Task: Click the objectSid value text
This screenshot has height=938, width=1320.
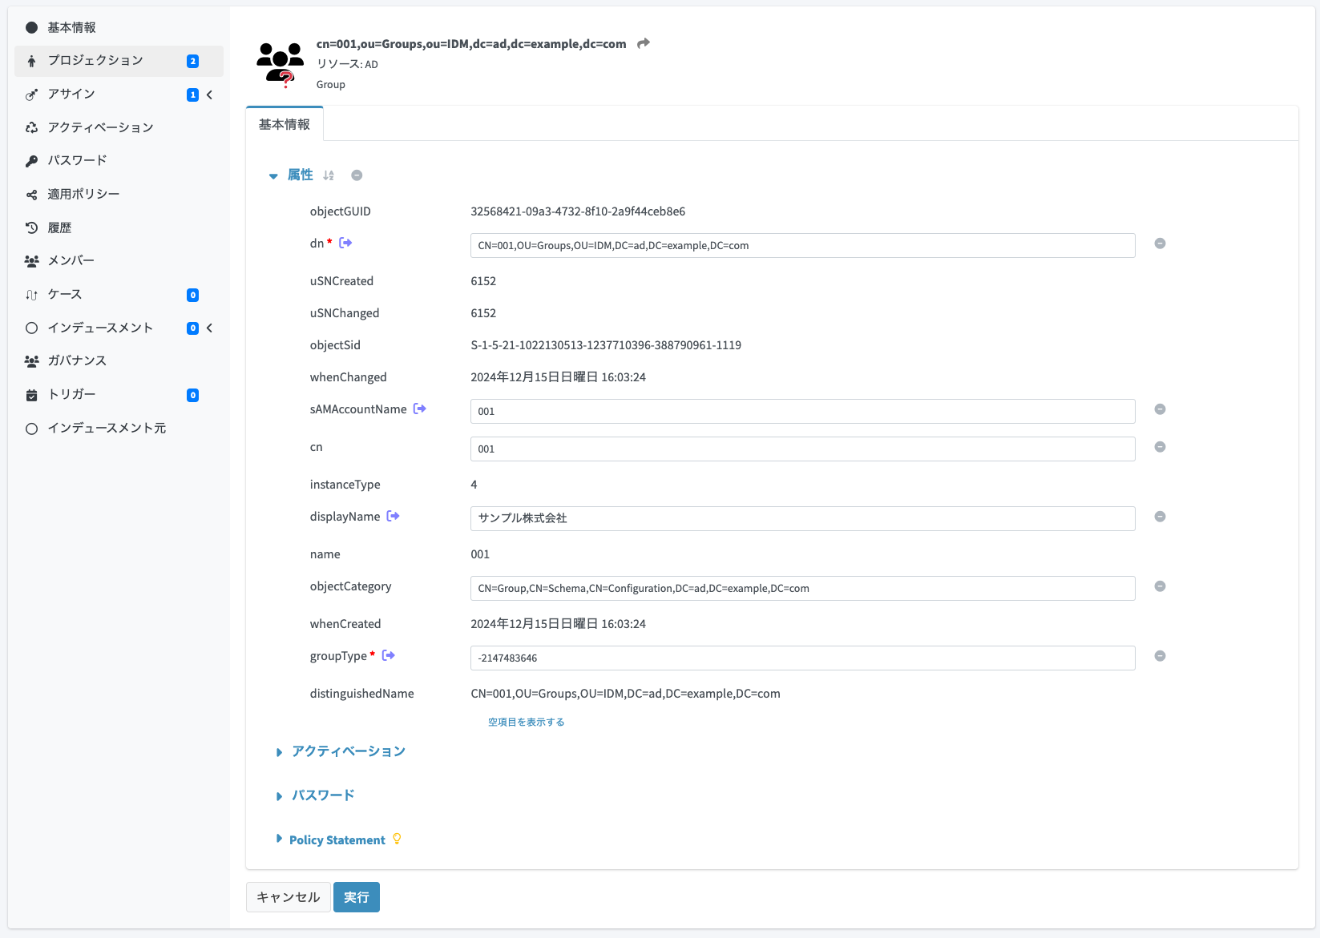Action: pyautogui.click(x=606, y=345)
